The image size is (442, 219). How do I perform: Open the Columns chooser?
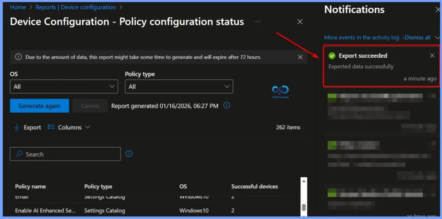(x=69, y=127)
